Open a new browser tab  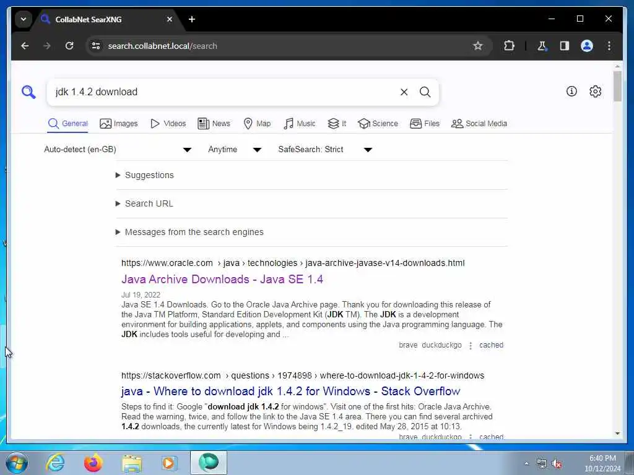click(x=192, y=19)
